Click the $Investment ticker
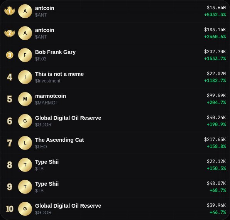 click(x=48, y=81)
